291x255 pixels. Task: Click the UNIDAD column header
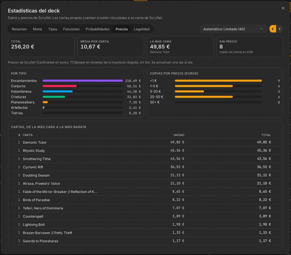(x=179, y=135)
